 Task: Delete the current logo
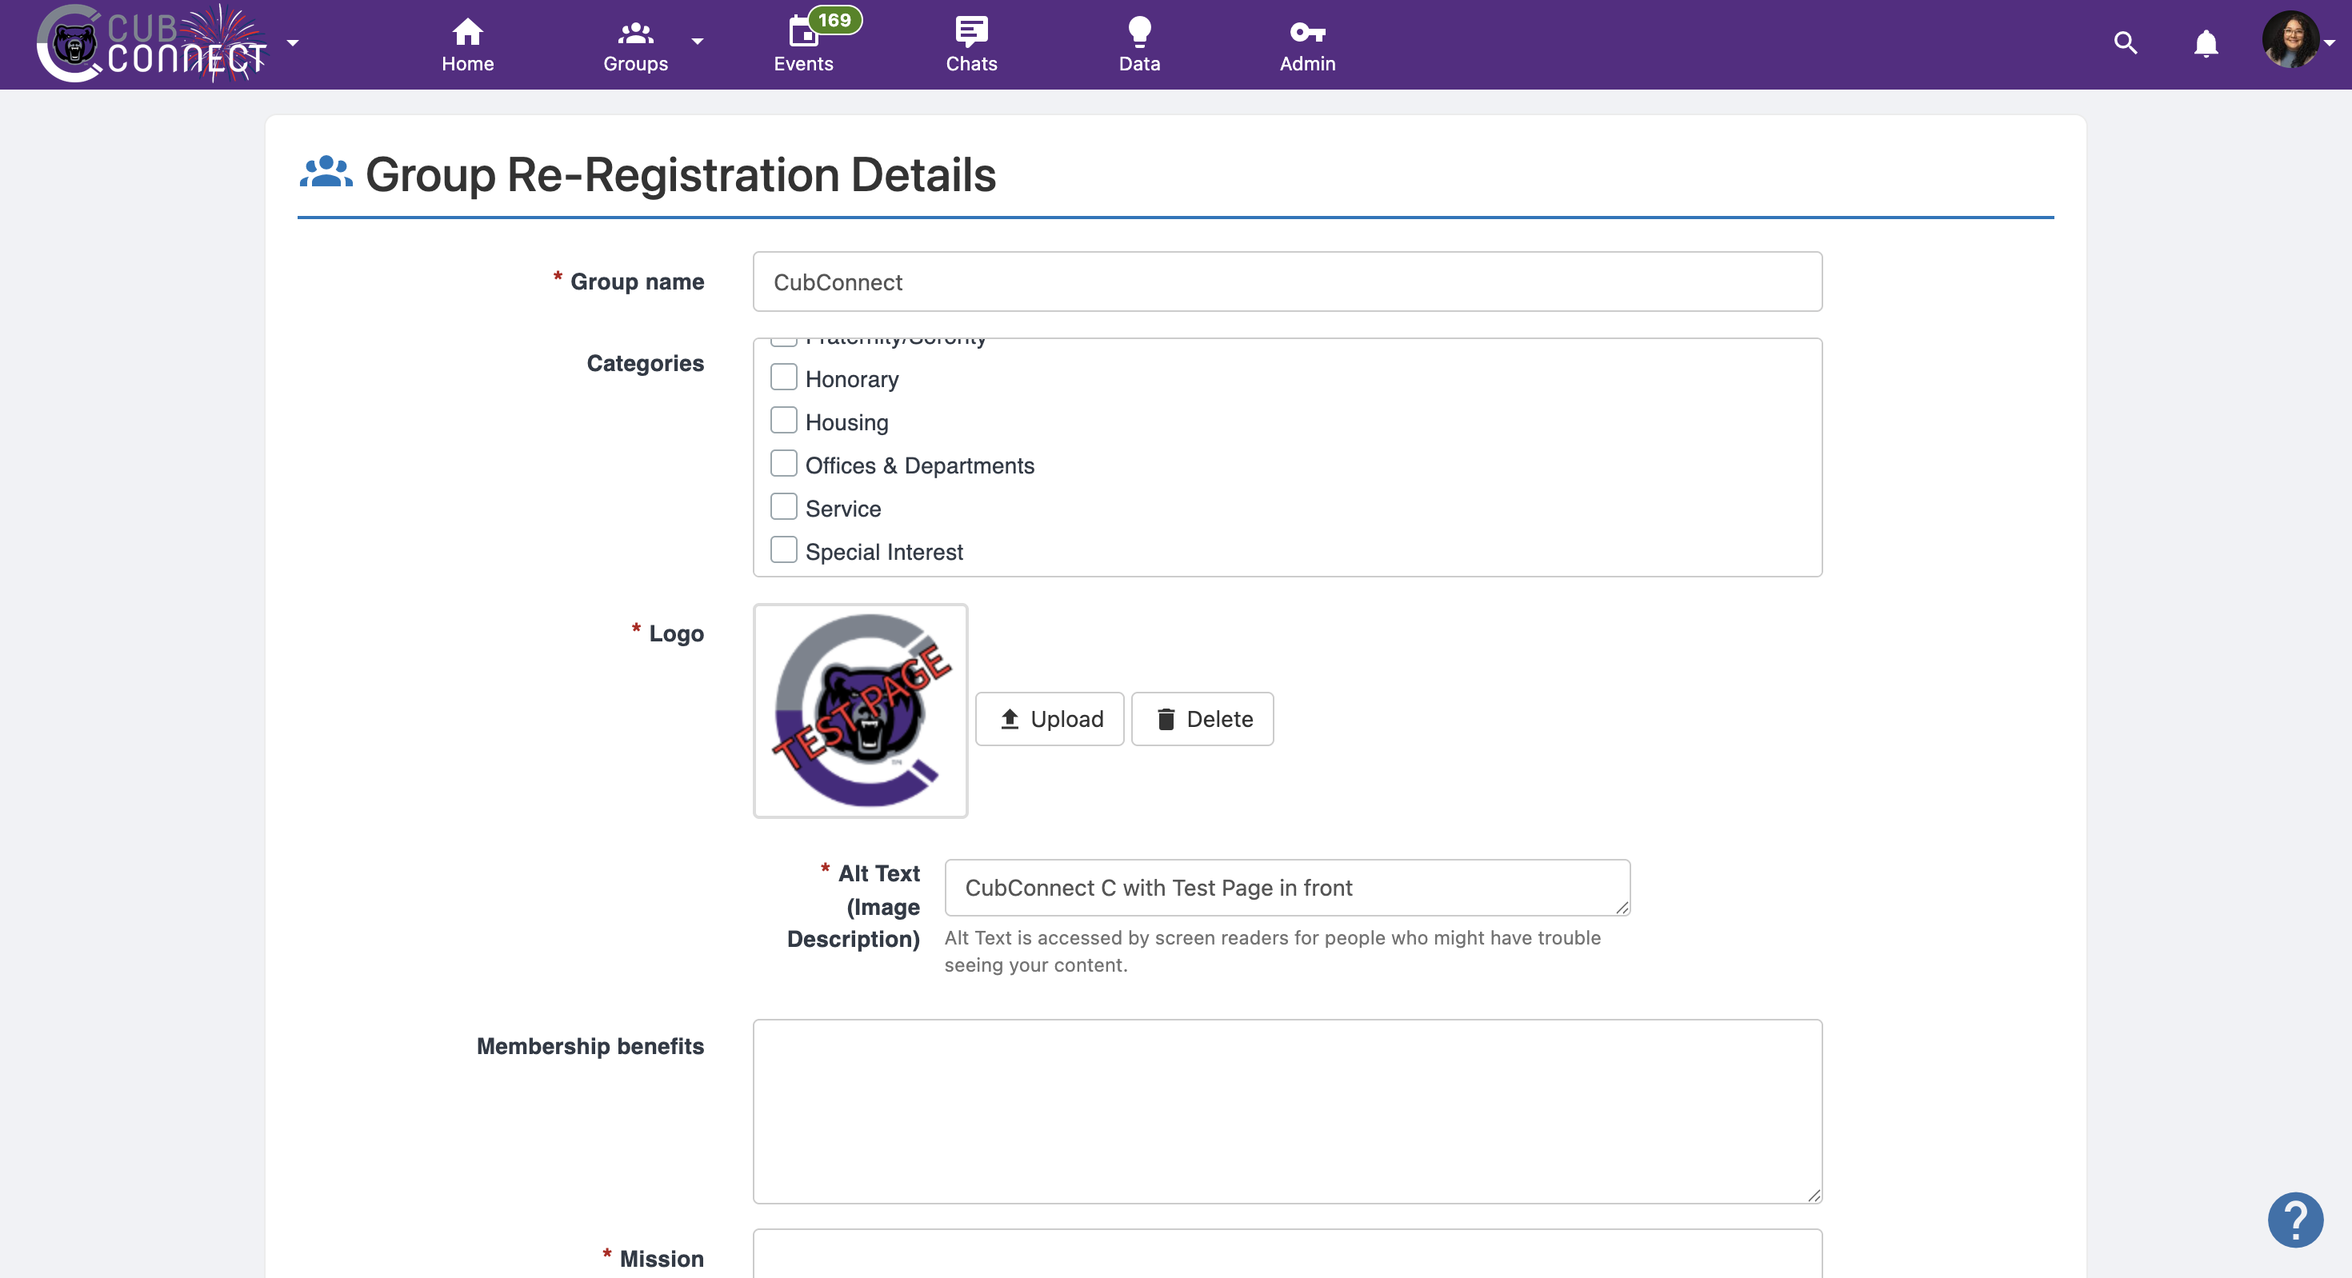pos(1202,719)
